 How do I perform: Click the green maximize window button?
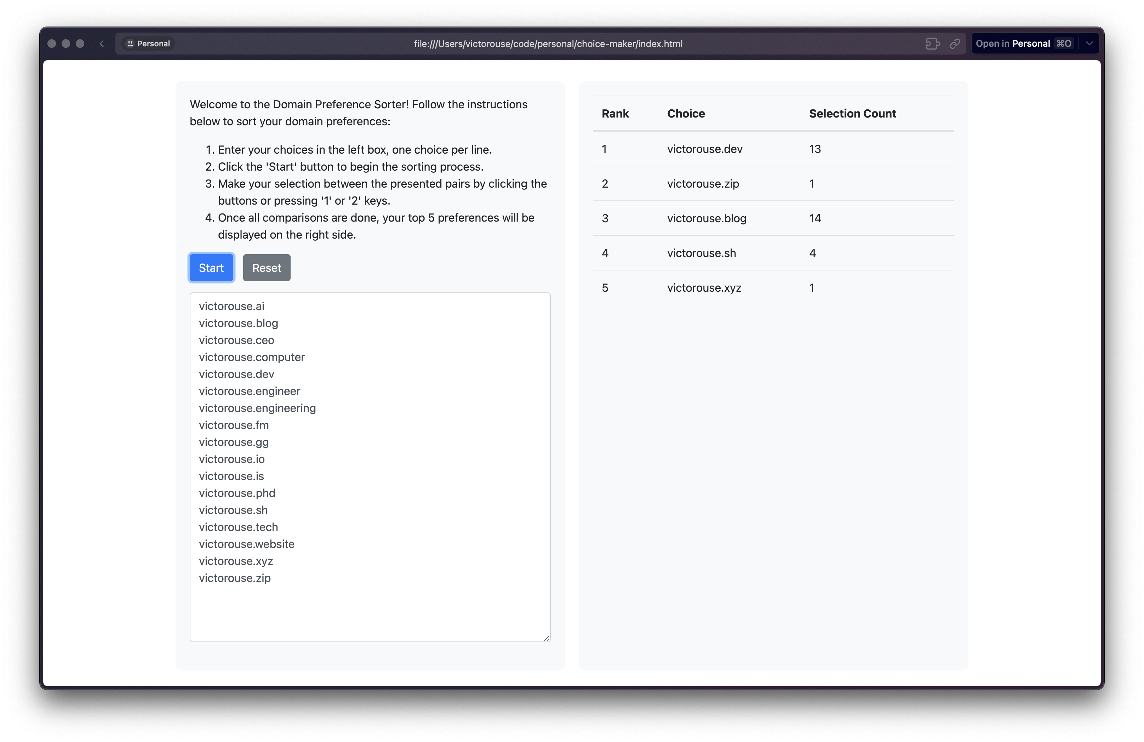(x=80, y=44)
